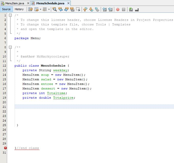Image resolution: width=174 pixels, height=163 pixels.
Task: Start Macro Recording with the red circle
Action: (118, 9)
